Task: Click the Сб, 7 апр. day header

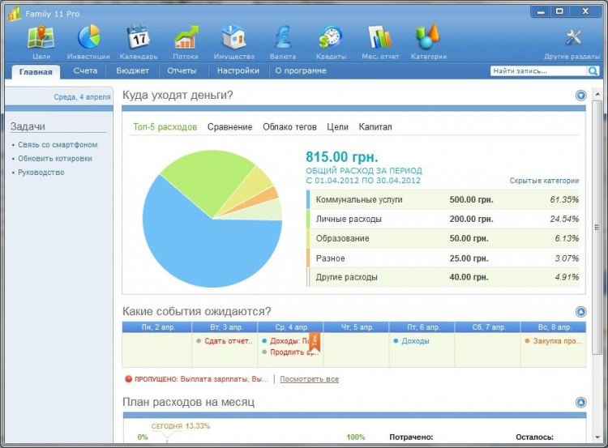Action: (487, 327)
